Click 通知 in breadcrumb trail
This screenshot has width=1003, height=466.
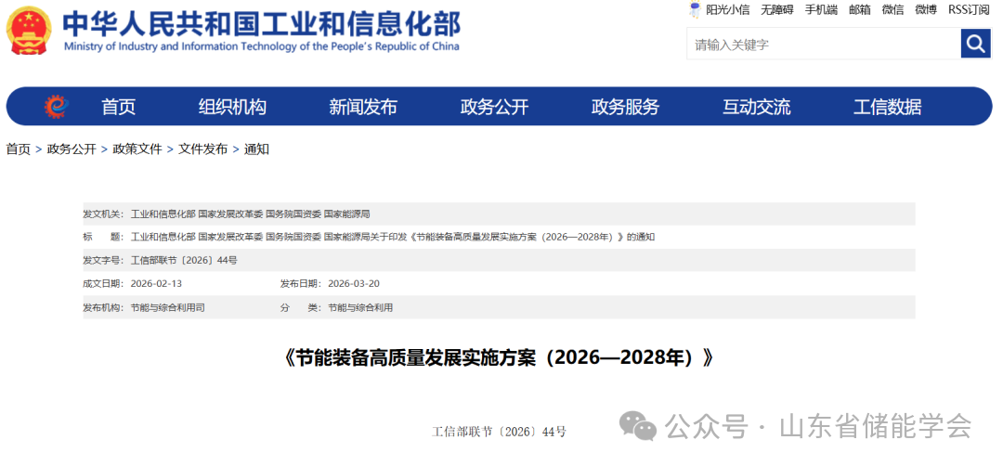coord(256,149)
